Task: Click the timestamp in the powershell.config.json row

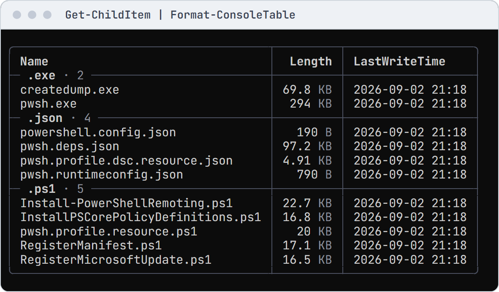Action: pos(410,132)
